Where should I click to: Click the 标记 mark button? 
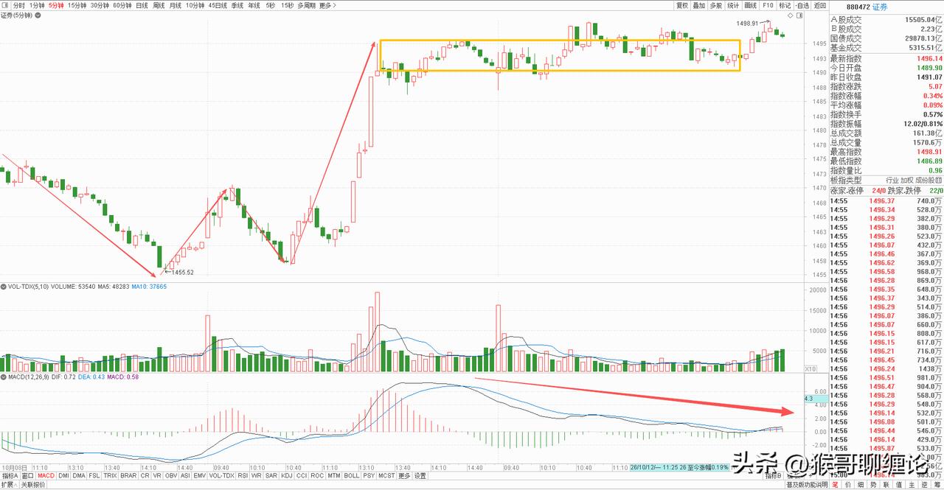[x=785, y=5]
